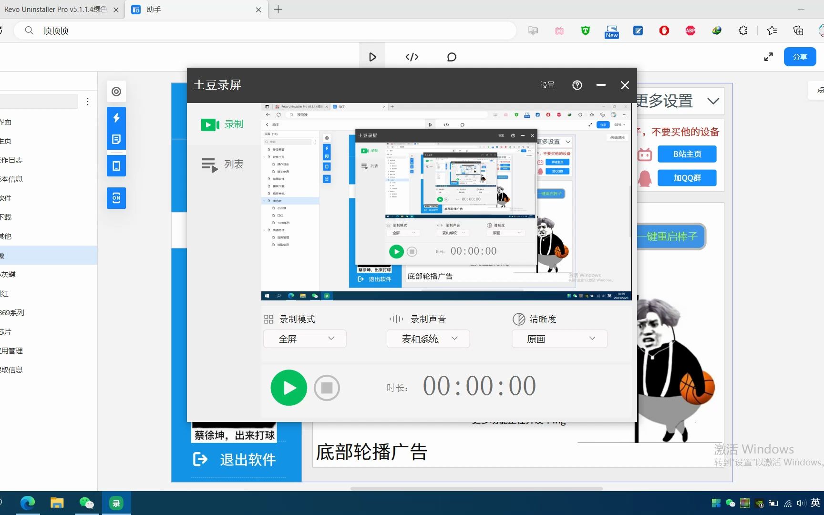Start recording with the green play button

288,388
